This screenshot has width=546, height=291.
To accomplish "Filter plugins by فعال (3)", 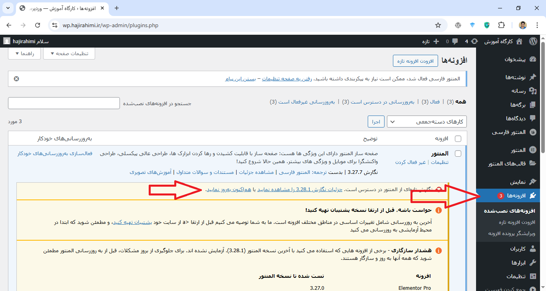I will (x=430, y=102).
